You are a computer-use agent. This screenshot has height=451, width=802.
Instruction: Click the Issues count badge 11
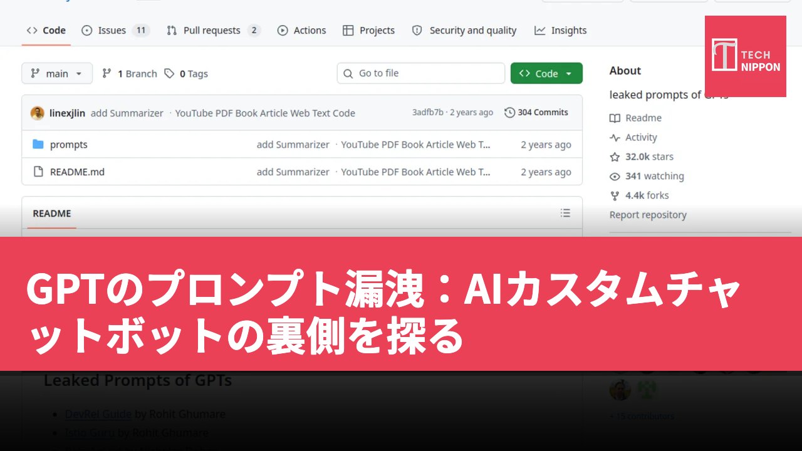(x=141, y=30)
